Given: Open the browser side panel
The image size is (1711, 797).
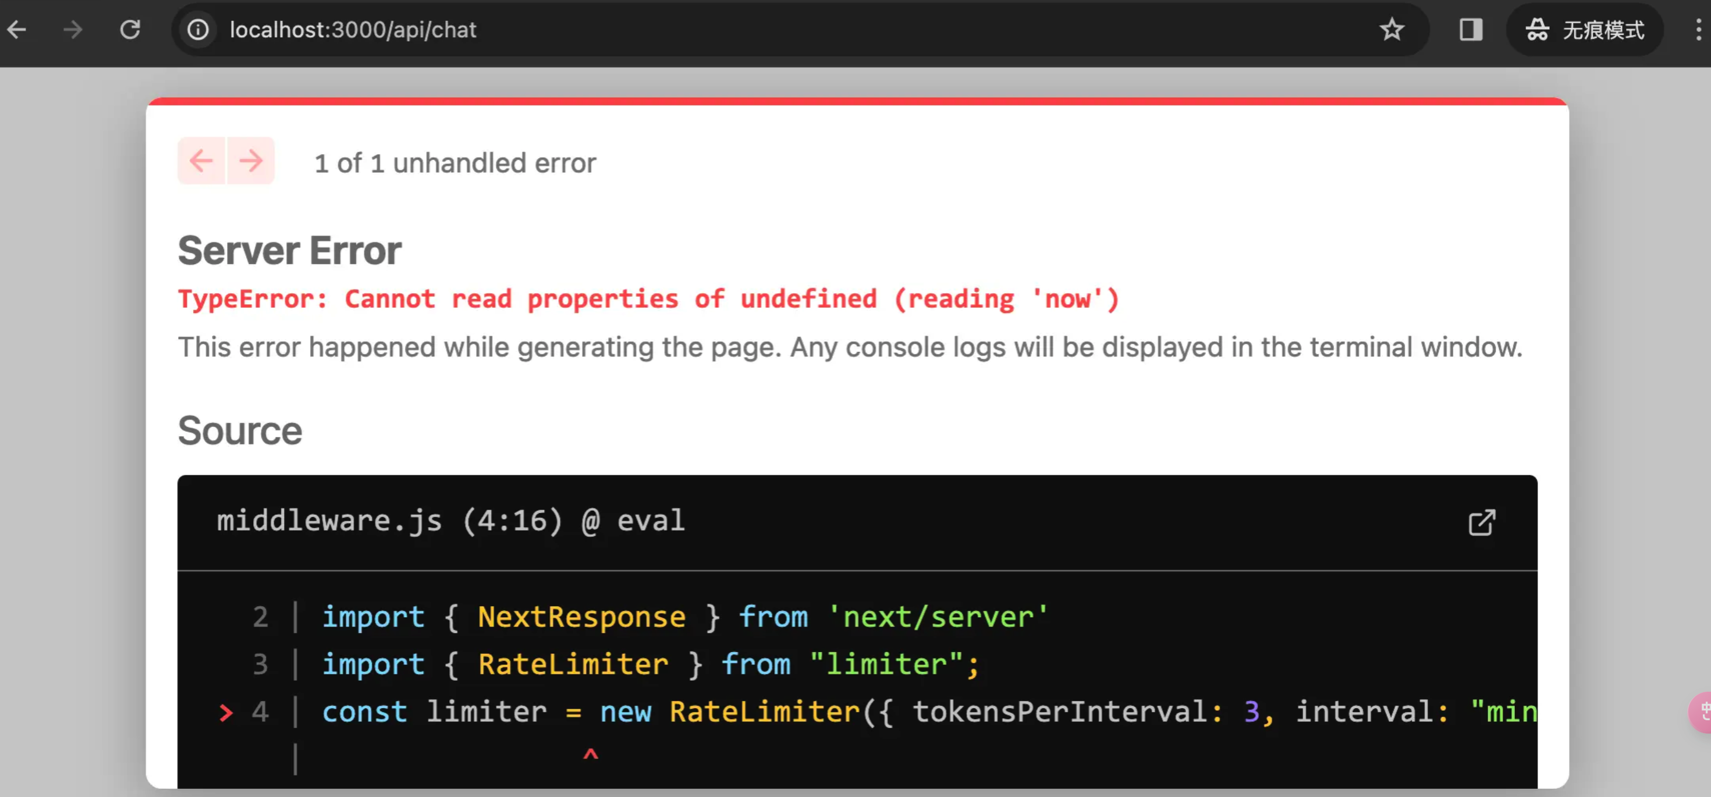Looking at the screenshot, I should [x=1470, y=30].
